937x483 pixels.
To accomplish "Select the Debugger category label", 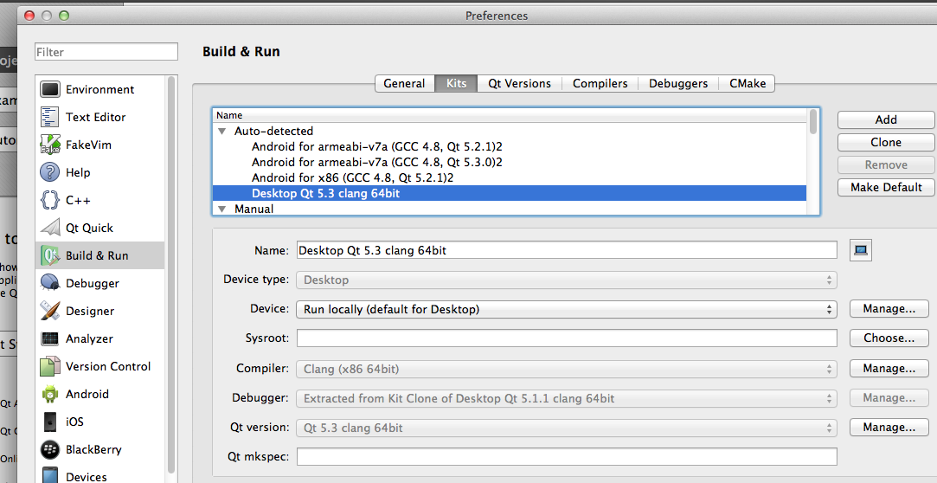I will pyautogui.click(x=93, y=283).
